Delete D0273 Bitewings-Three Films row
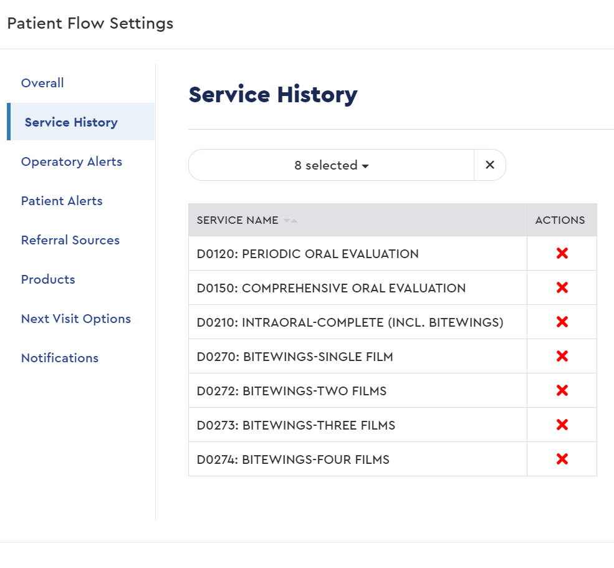This screenshot has width=614, height=568. (562, 425)
